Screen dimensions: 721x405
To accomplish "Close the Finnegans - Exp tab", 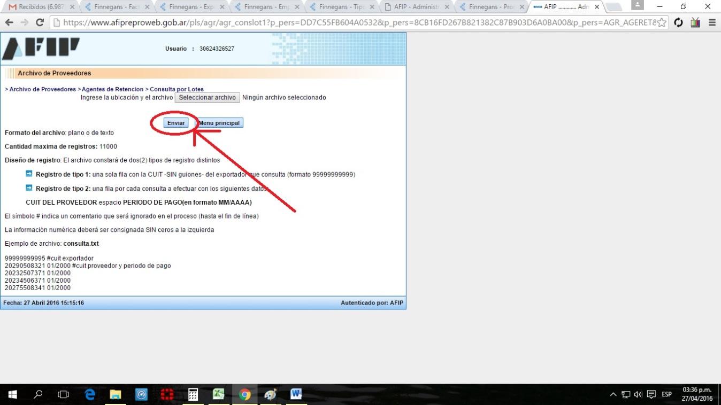I will (223, 7).
